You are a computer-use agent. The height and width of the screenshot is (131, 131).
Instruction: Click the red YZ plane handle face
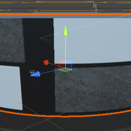[x=62, y=64]
